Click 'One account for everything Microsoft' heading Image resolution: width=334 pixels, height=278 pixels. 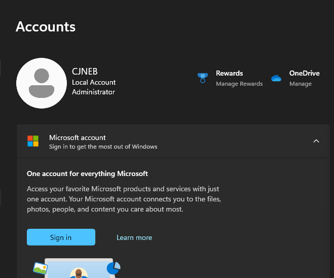coord(87,173)
